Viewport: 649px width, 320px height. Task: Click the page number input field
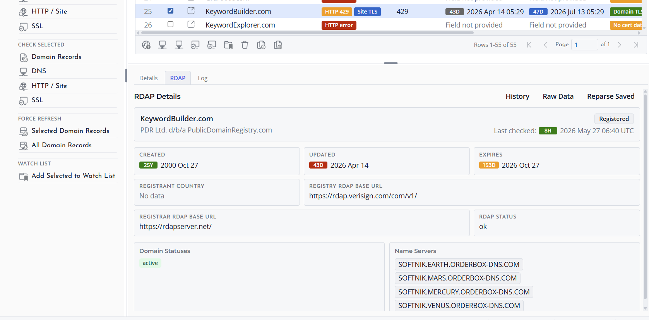(x=584, y=45)
